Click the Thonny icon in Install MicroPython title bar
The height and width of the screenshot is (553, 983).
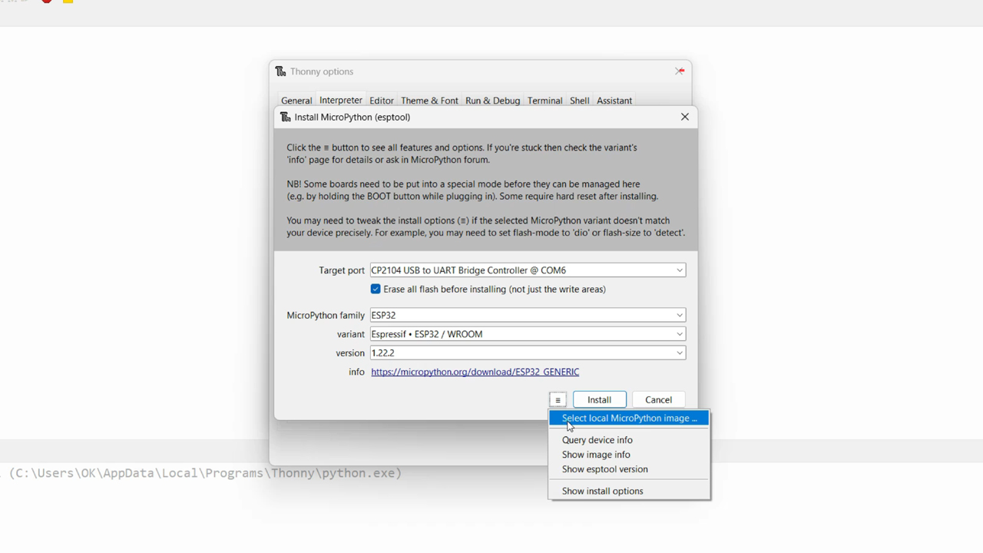click(286, 117)
